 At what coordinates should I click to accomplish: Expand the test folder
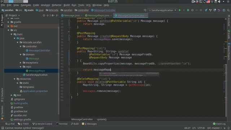click(x=12, y=95)
